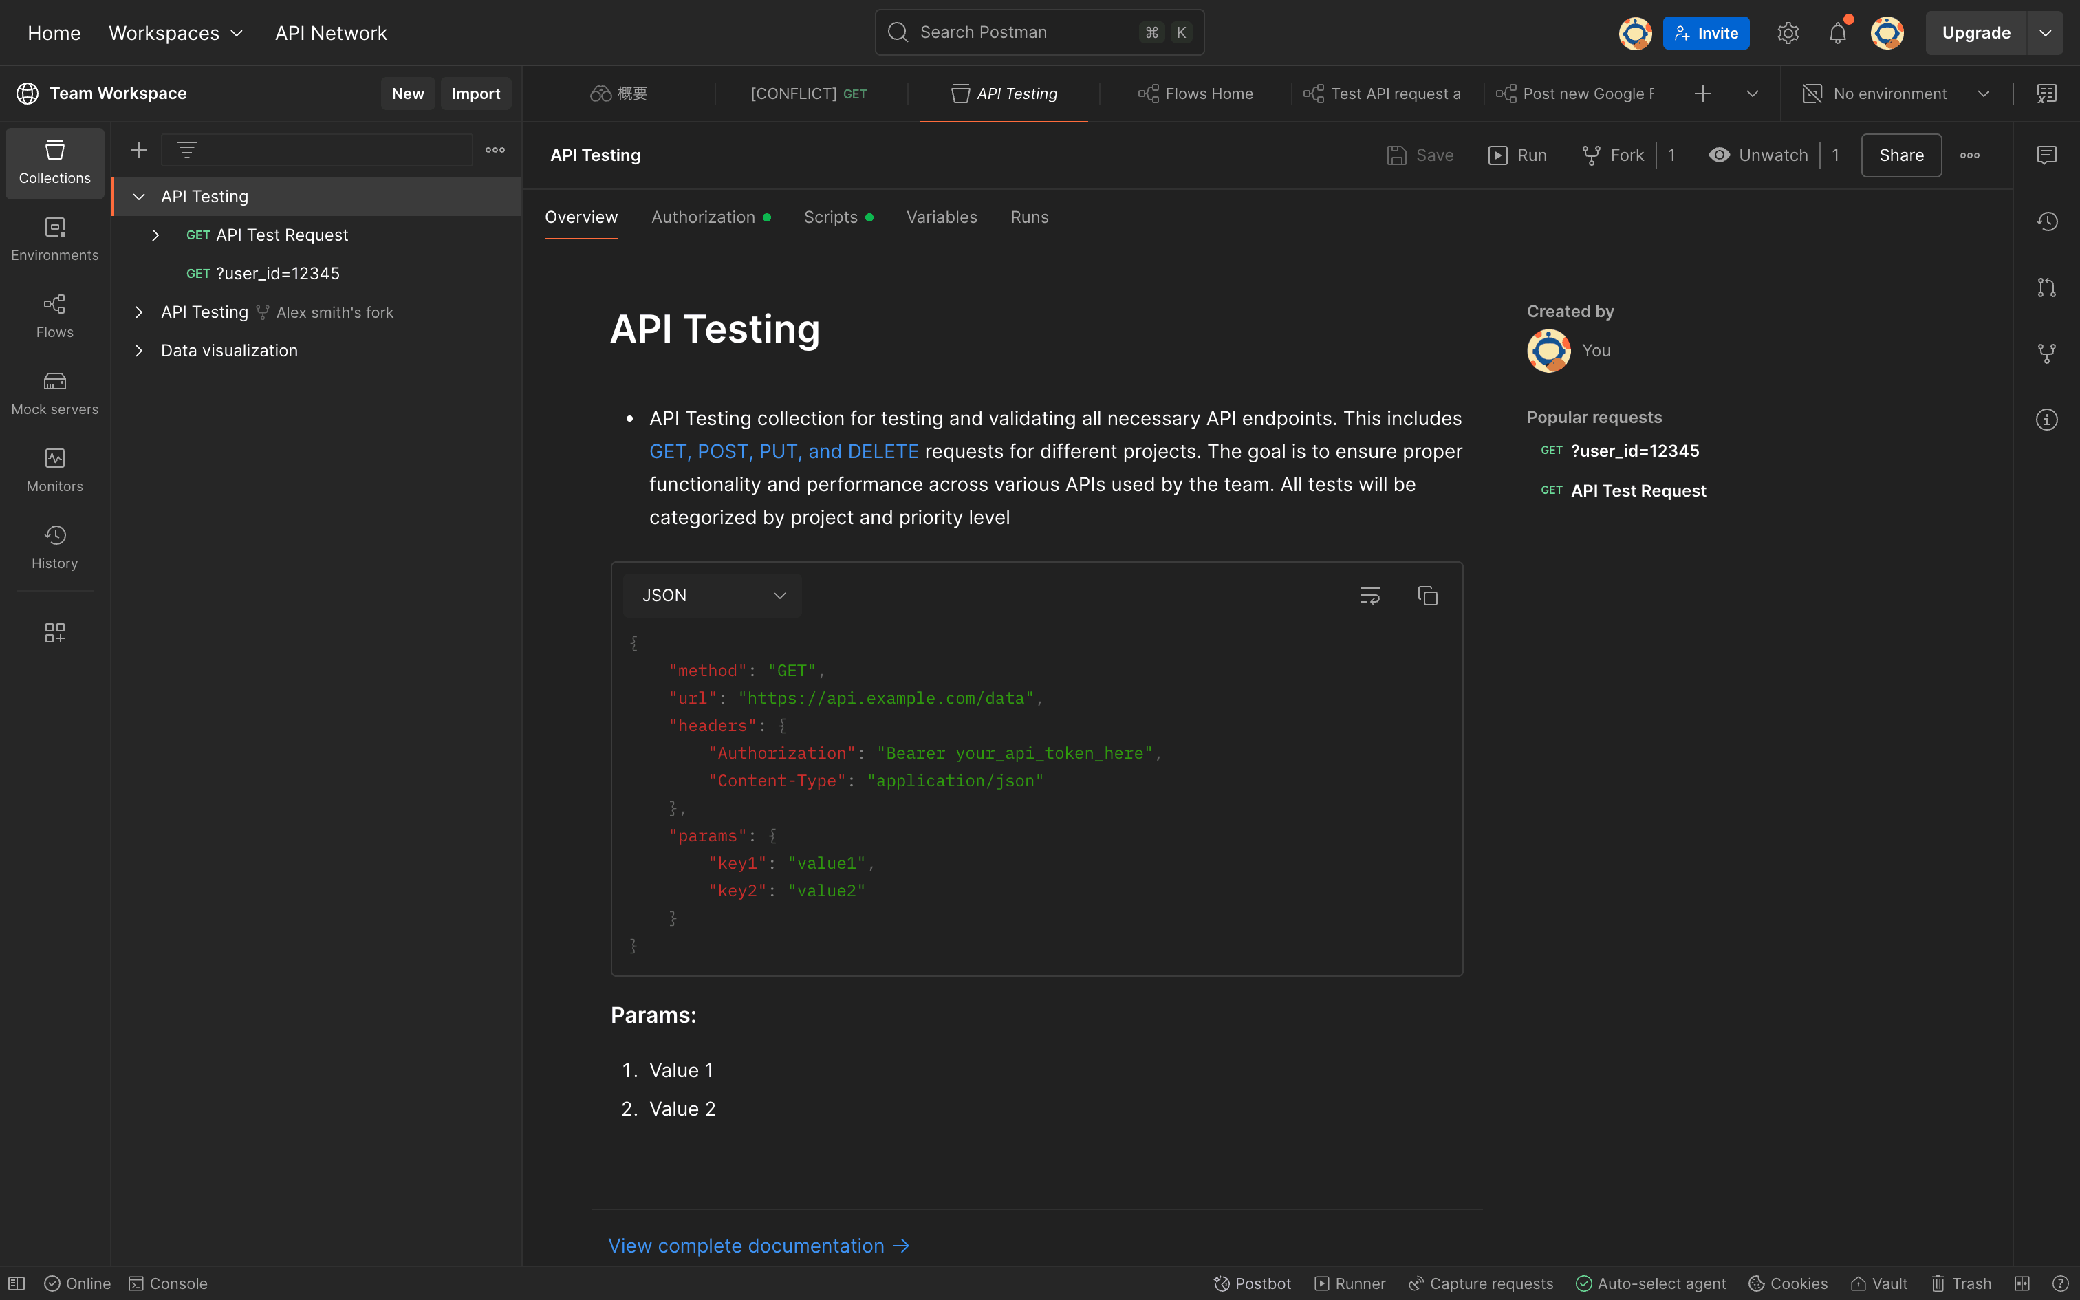Open the Monitors sidebar section
This screenshot has height=1300, width=2080.
point(54,470)
